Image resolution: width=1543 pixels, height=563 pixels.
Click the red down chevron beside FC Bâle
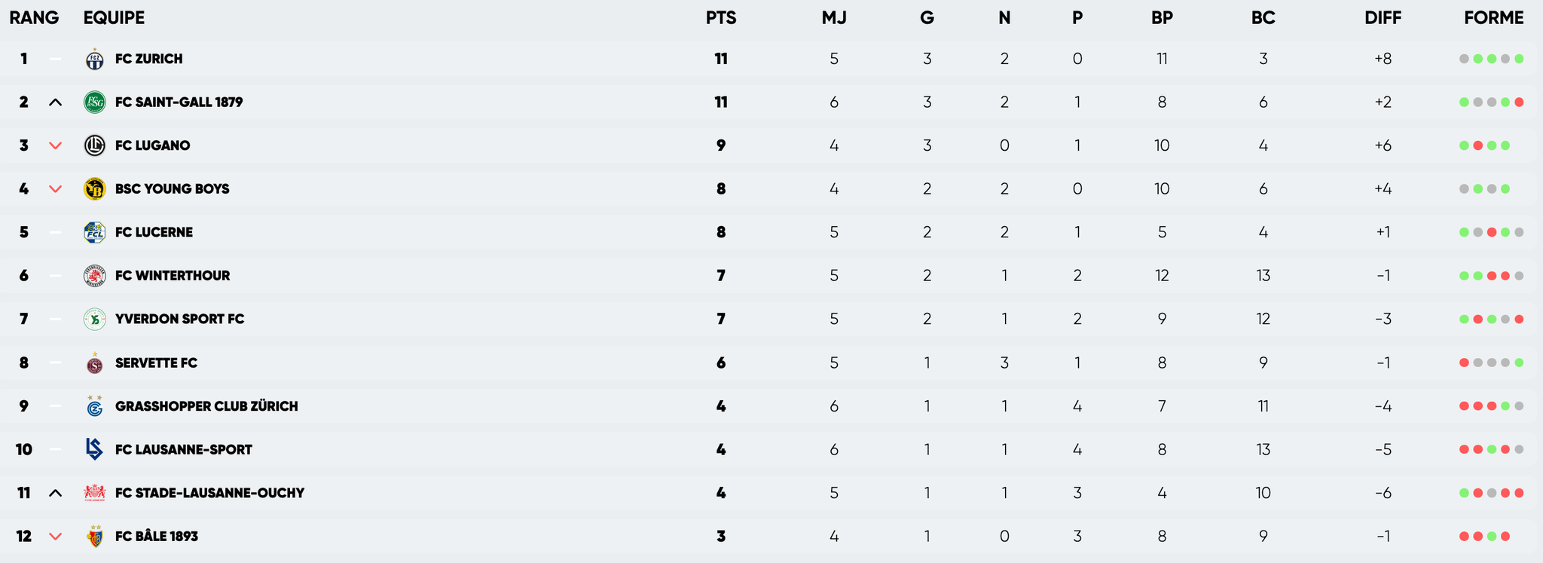pos(55,537)
